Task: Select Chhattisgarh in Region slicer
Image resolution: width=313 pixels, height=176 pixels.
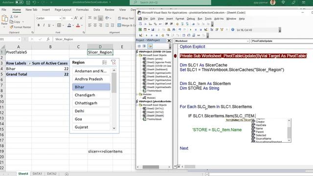Action: [91, 103]
